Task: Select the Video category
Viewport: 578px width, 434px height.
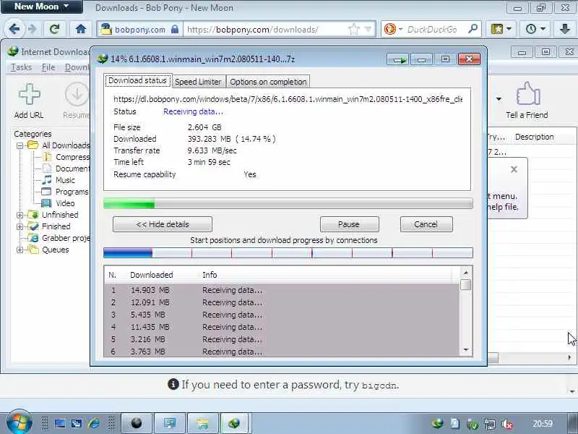Action: point(65,203)
